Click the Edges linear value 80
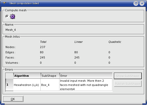 76,52
